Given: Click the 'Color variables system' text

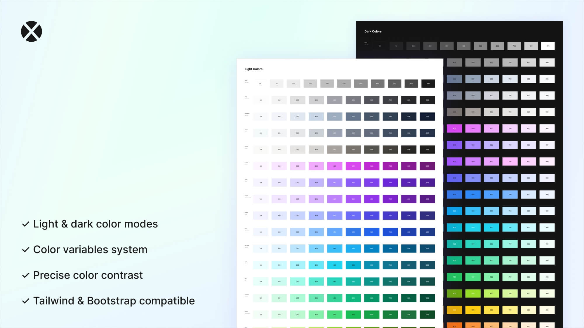Looking at the screenshot, I should [90, 250].
